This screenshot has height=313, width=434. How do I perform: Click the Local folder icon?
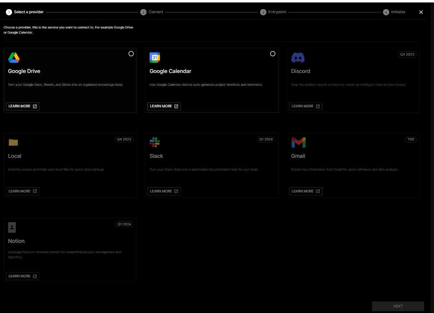(x=13, y=142)
